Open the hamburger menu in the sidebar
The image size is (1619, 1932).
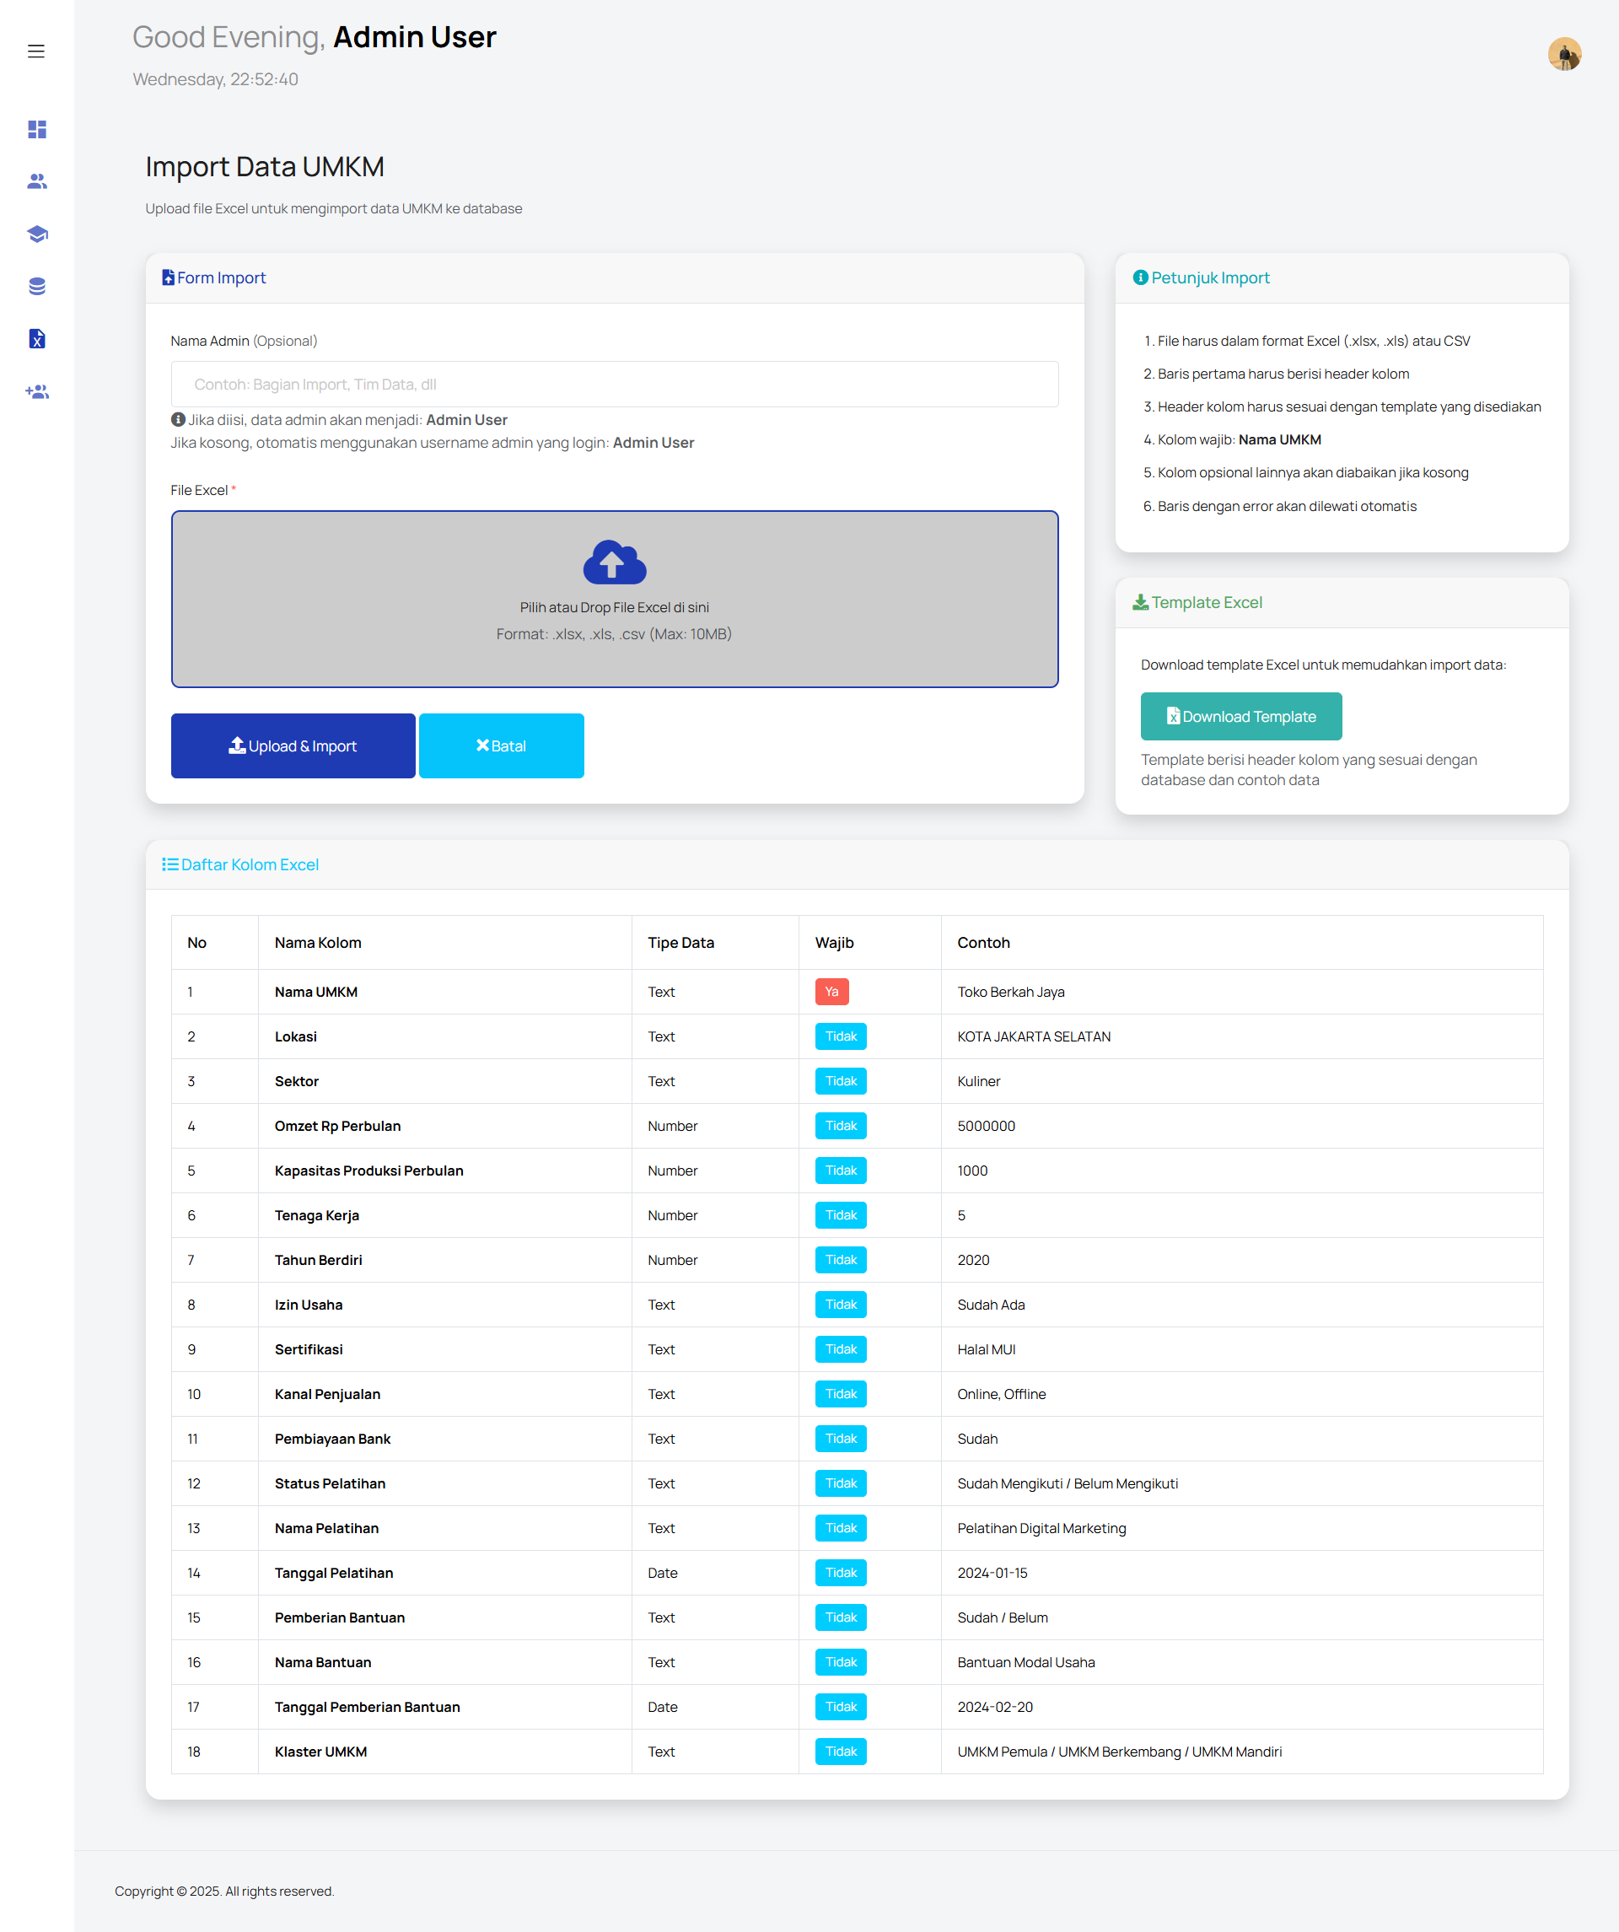click(36, 51)
